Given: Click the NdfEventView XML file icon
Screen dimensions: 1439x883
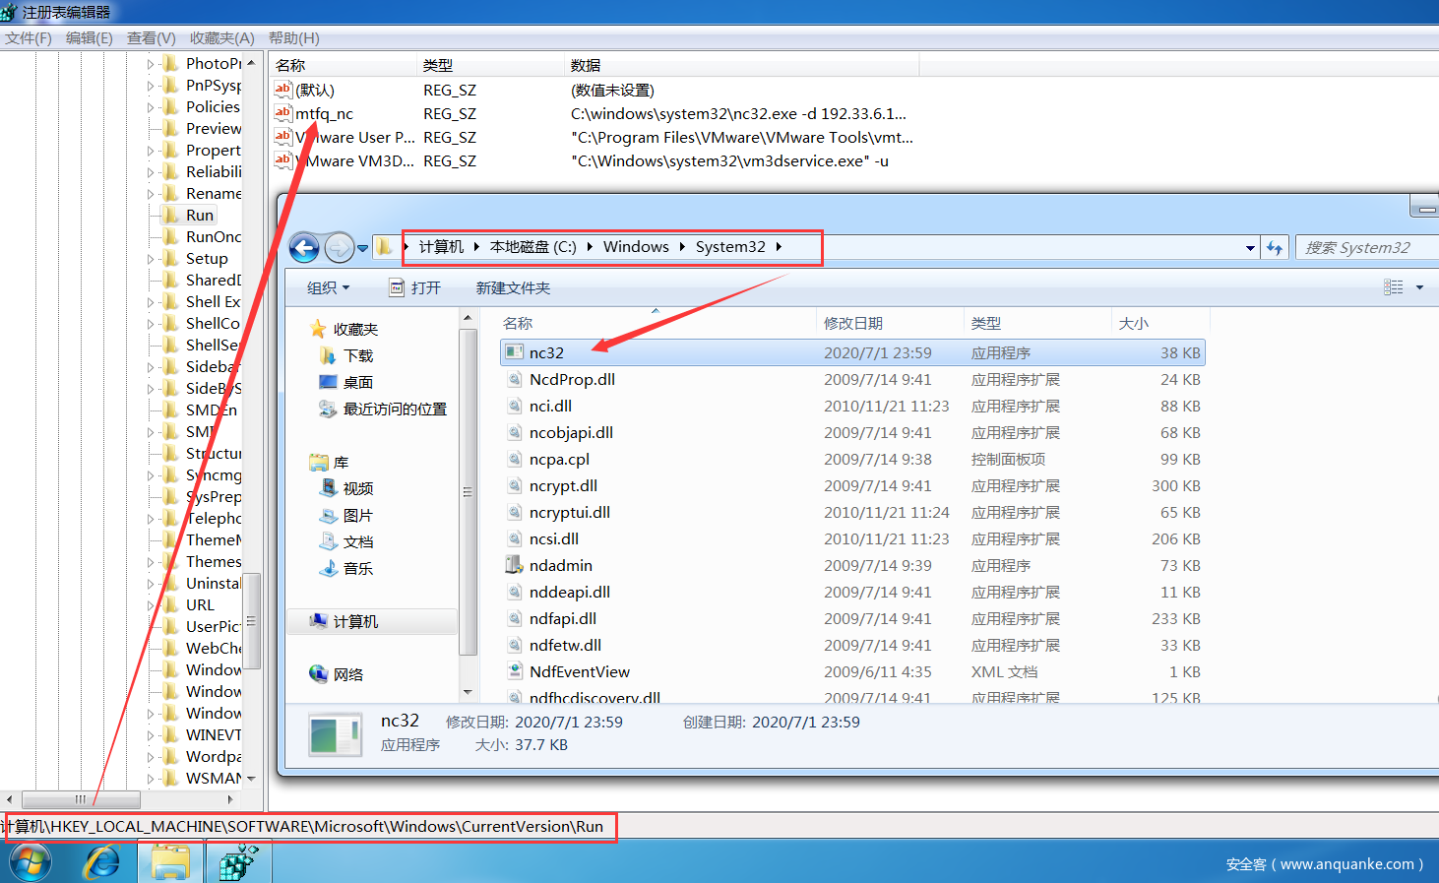Looking at the screenshot, I should pos(513,671).
